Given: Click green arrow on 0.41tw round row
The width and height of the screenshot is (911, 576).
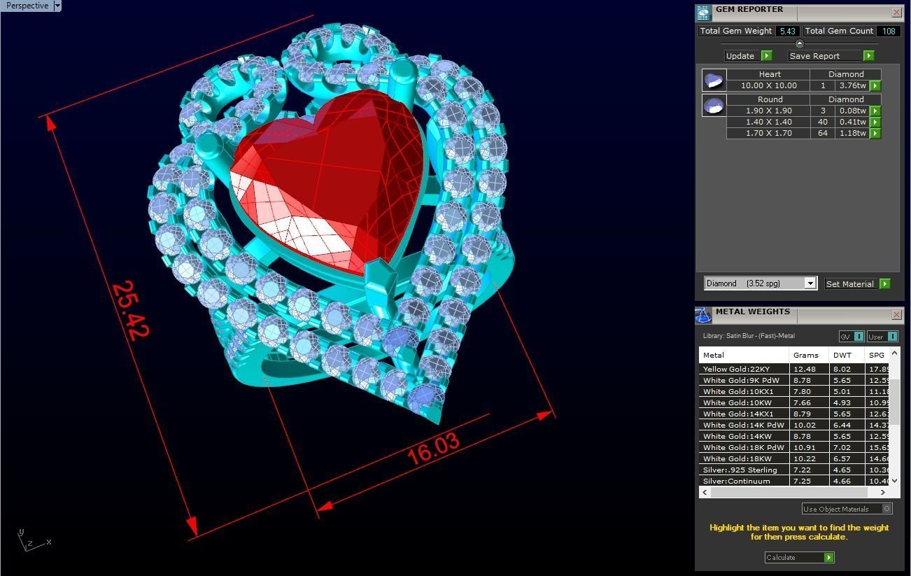Looking at the screenshot, I should point(875,122).
